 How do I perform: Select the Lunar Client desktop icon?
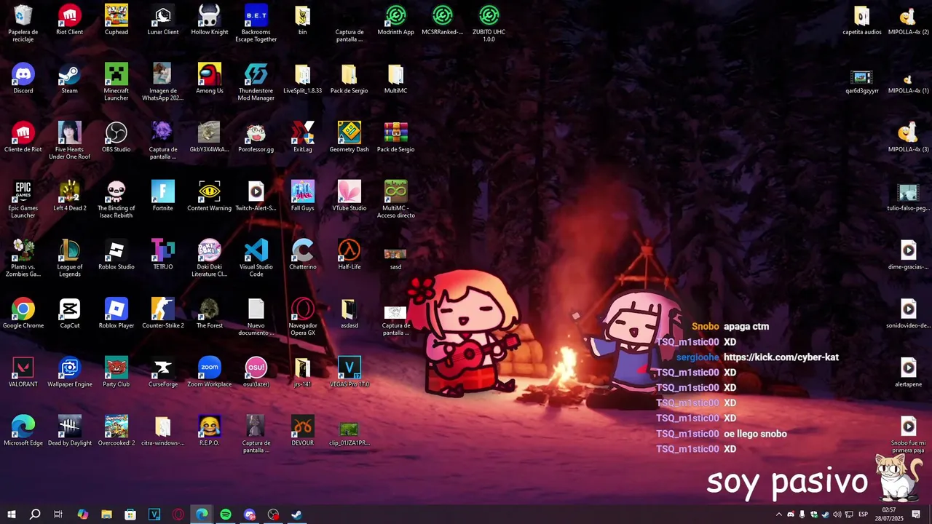[163, 20]
